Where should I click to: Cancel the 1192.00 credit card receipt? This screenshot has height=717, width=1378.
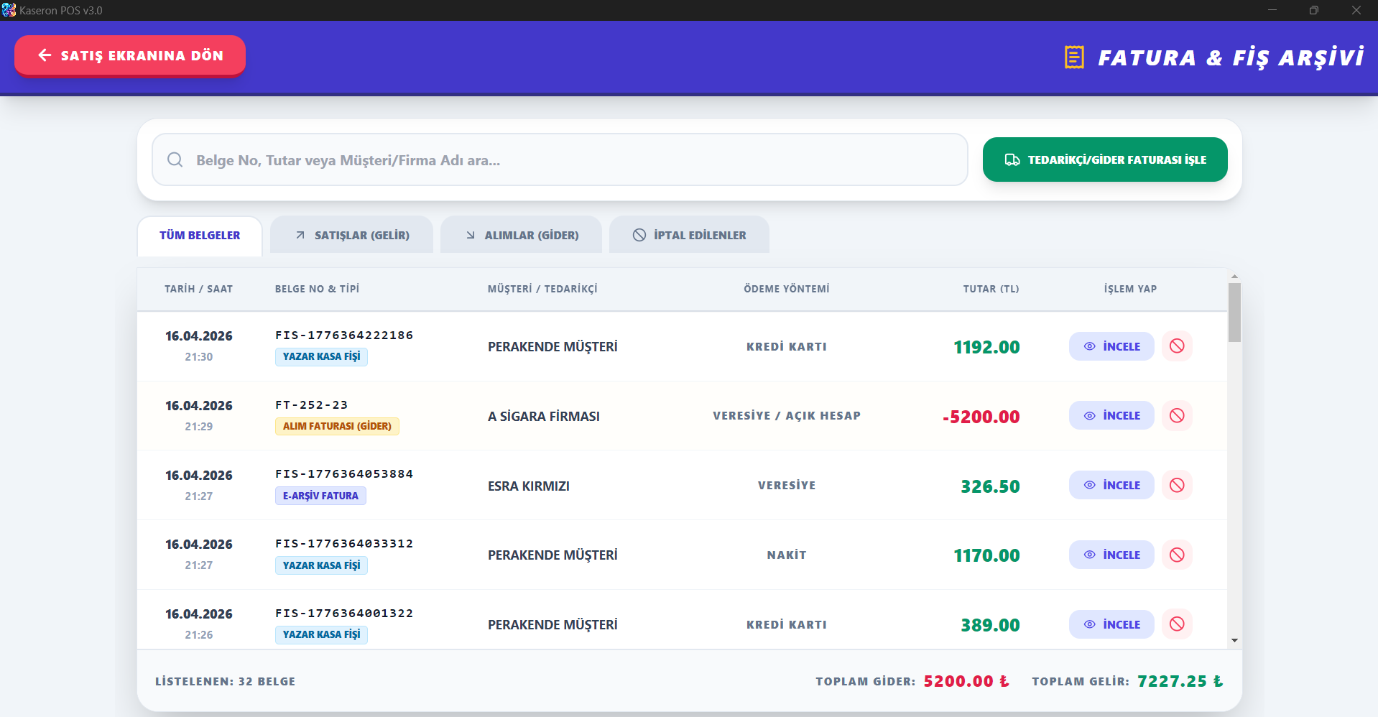pos(1177,346)
